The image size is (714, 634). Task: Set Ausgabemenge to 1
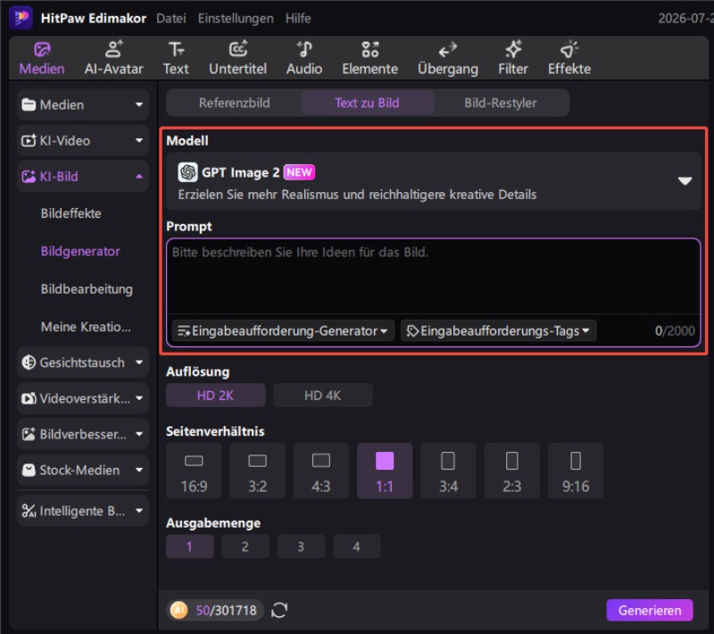tap(189, 546)
